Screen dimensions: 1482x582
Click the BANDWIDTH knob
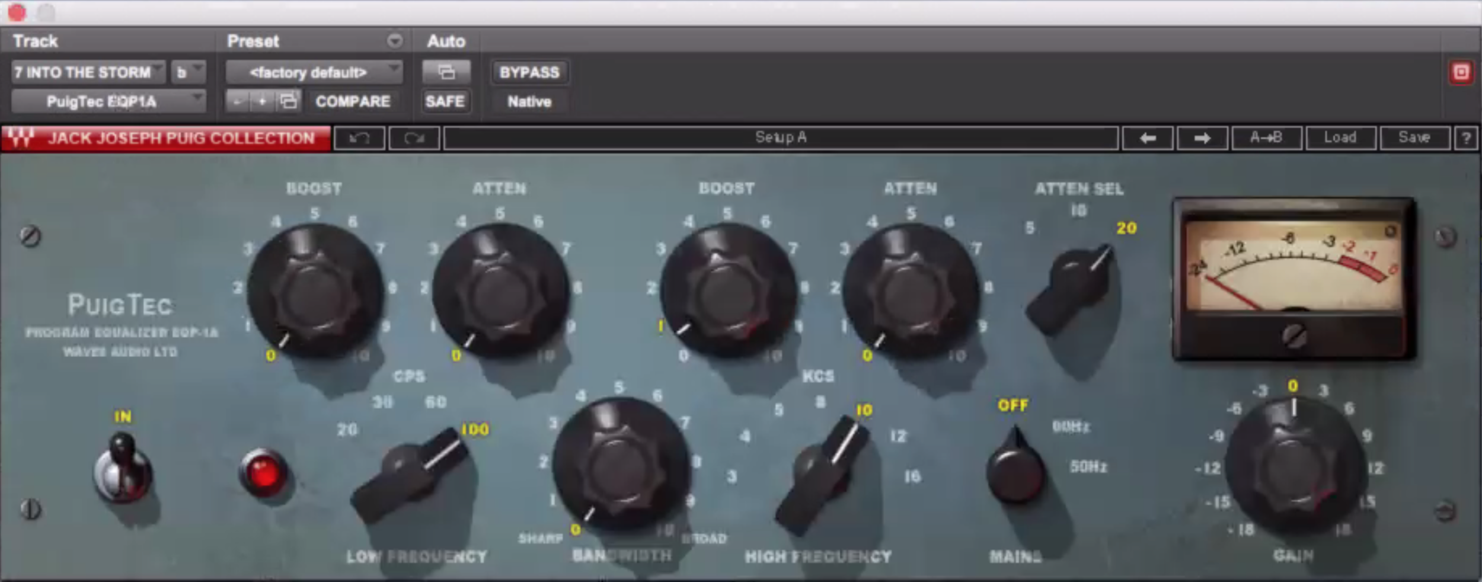621,465
